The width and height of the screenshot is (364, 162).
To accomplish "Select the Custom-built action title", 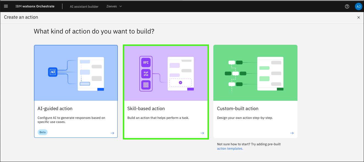I will [238, 108].
